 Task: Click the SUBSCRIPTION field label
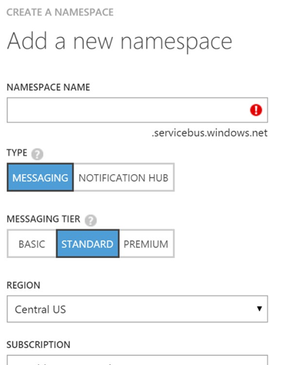[38, 344]
